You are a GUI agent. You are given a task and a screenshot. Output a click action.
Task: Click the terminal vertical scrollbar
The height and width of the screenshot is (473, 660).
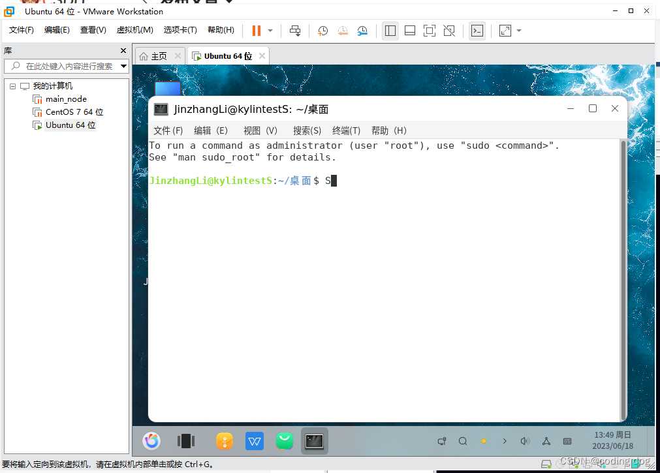pyautogui.click(x=624, y=280)
